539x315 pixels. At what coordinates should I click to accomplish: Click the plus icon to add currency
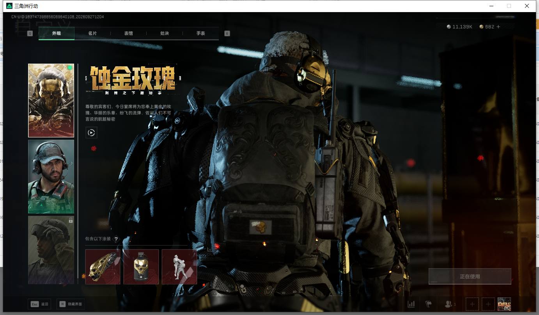(x=498, y=27)
